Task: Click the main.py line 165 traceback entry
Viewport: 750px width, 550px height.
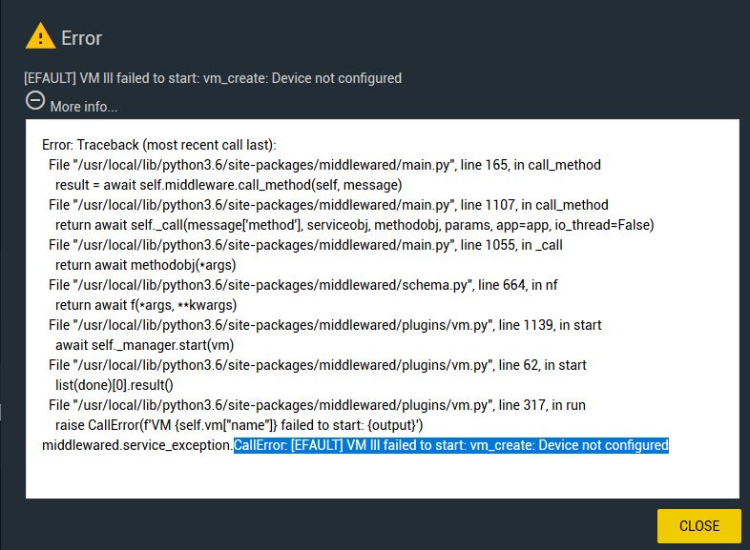Action: pyautogui.click(x=324, y=165)
